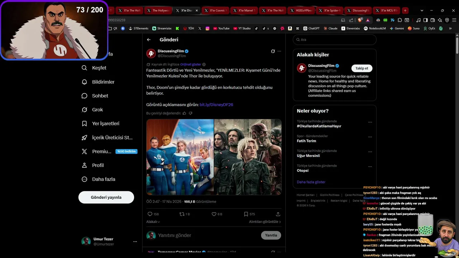The width and height of the screenshot is (459, 258).
Task: Open Thunderbolts cast image on right
Action: click(248, 157)
